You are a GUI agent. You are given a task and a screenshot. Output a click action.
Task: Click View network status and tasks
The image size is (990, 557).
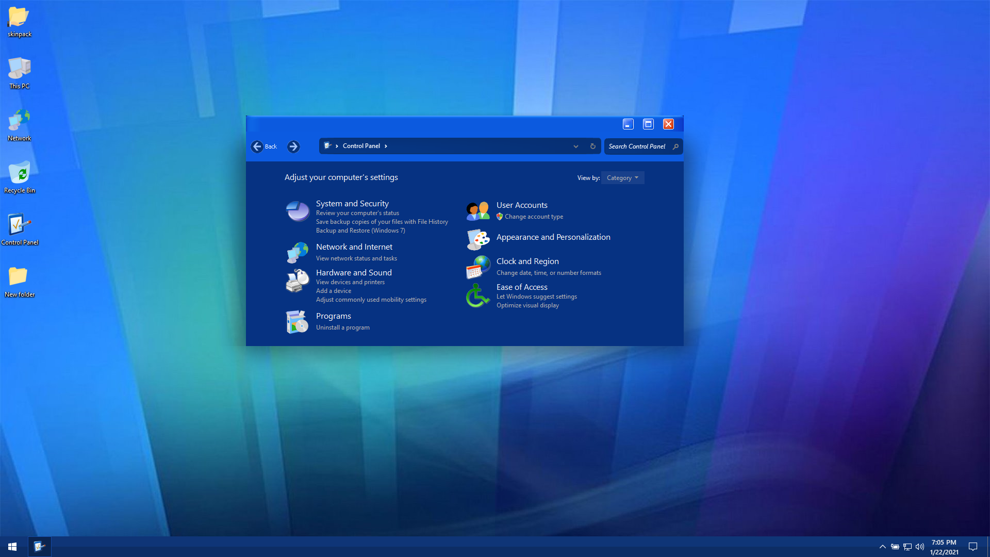tap(356, 258)
